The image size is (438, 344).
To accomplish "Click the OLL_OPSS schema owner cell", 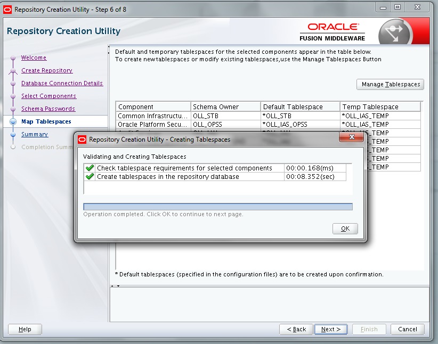I will coord(226,124).
